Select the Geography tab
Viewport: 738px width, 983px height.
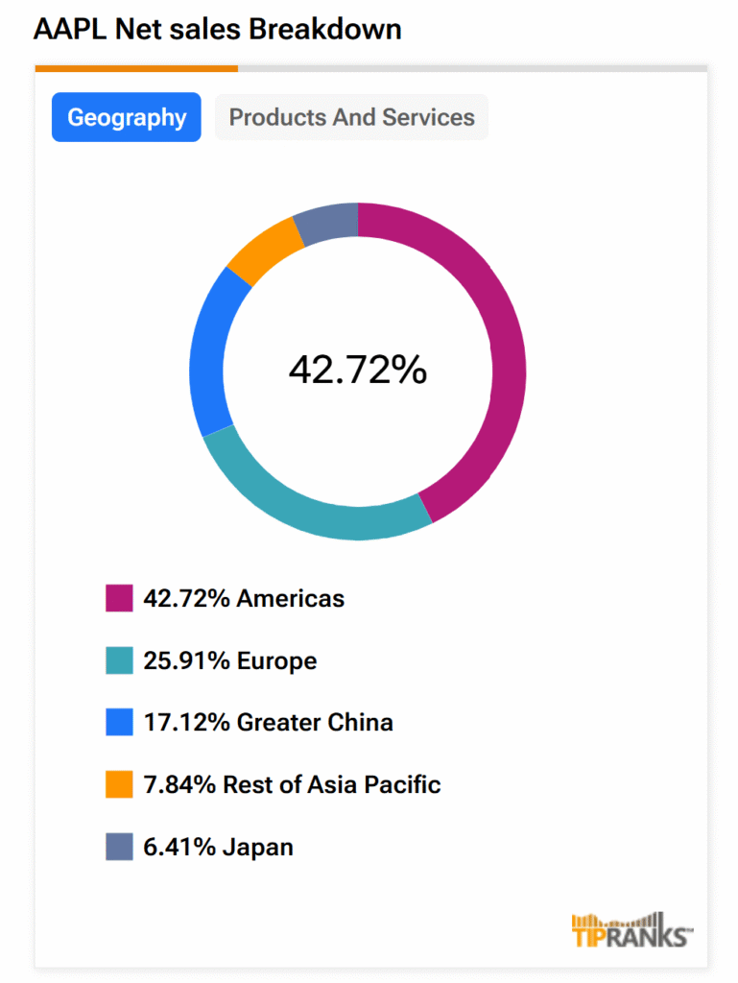pyautogui.click(x=127, y=117)
